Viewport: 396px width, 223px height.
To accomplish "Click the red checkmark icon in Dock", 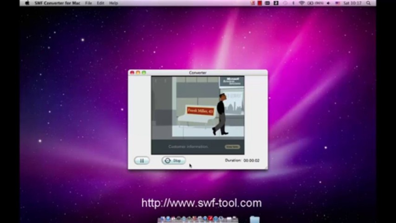I will pos(211,219).
